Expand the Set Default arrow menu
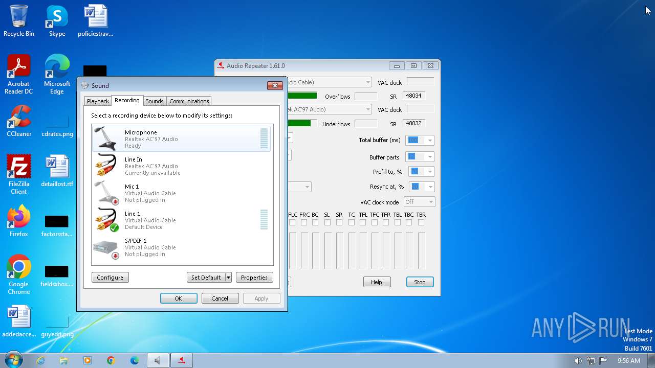Viewport: 655px width, 368px height. [x=228, y=278]
